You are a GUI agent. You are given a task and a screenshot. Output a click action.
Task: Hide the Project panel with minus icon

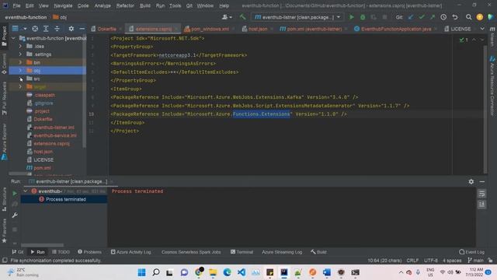82,29
